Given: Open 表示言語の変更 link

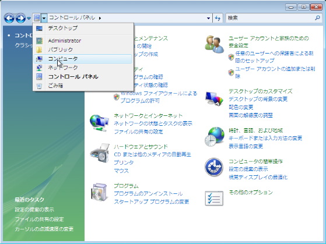Looking at the screenshot, I should coord(246,146).
